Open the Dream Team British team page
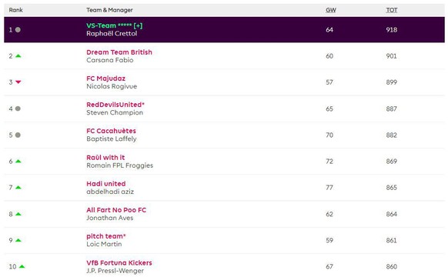 119,52
